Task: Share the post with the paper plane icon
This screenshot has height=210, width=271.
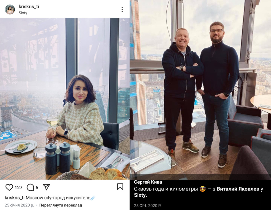Action: tap(46, 187)
